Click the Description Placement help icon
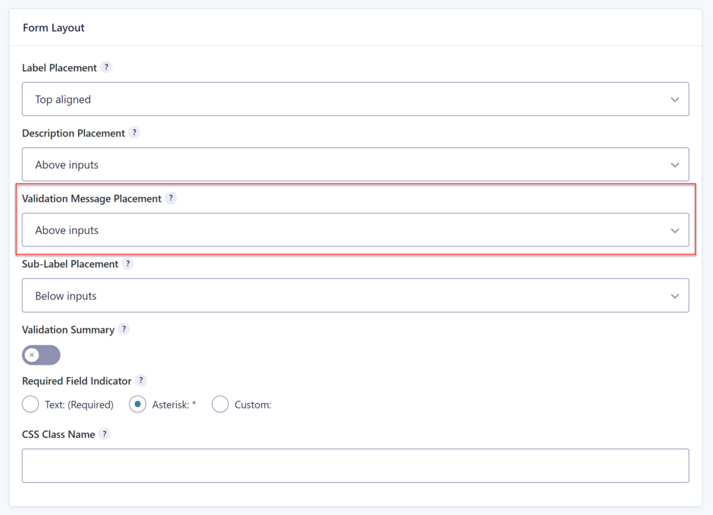 coord(134,132)
